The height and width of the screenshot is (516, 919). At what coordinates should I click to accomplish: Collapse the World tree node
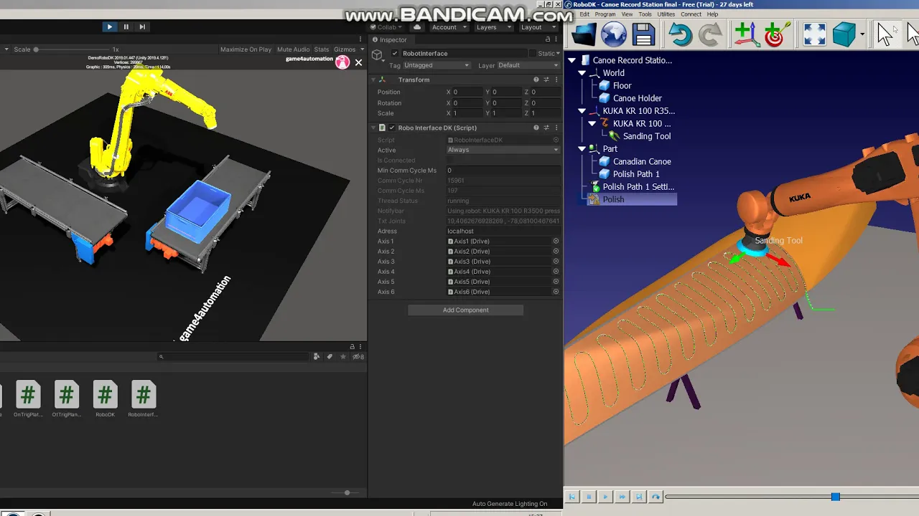tap(582, 73)
